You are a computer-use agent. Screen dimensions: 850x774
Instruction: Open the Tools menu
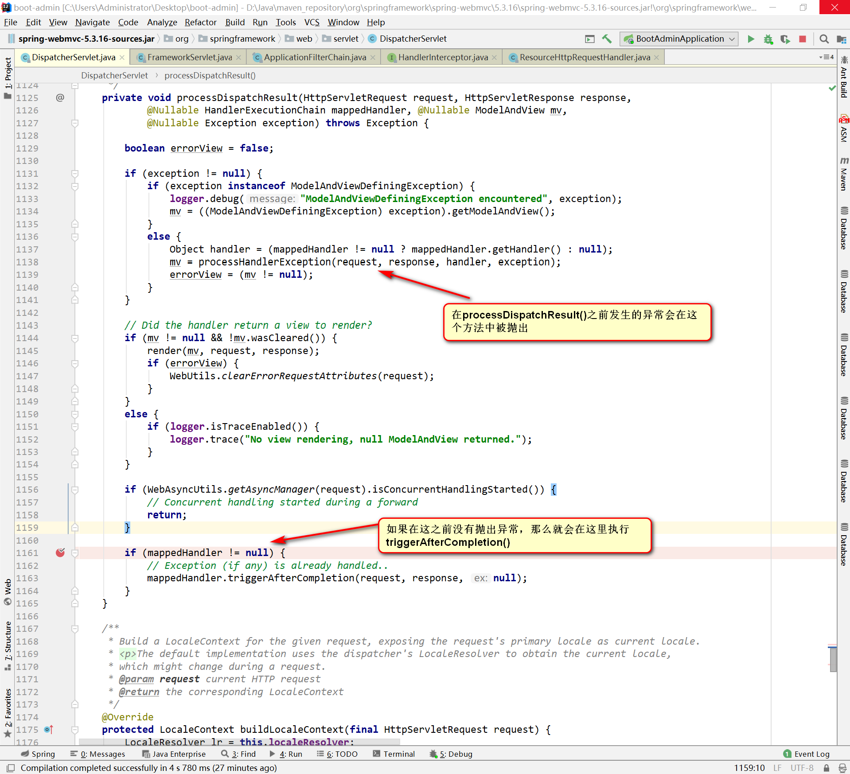285,22
